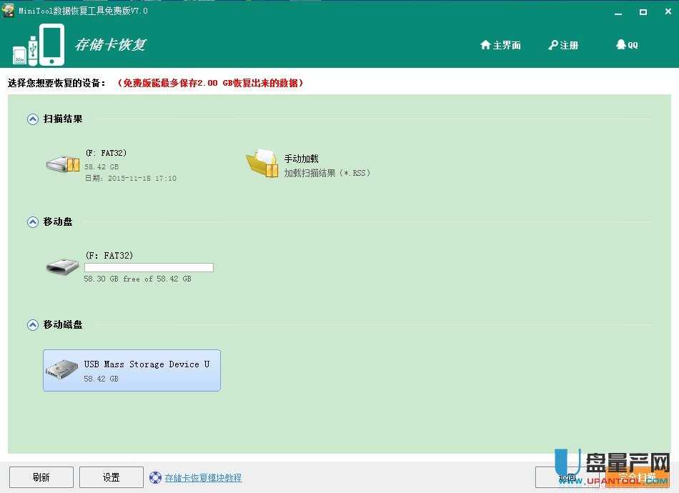
Task: Open 设置 settings
Action: click(111, 477)
